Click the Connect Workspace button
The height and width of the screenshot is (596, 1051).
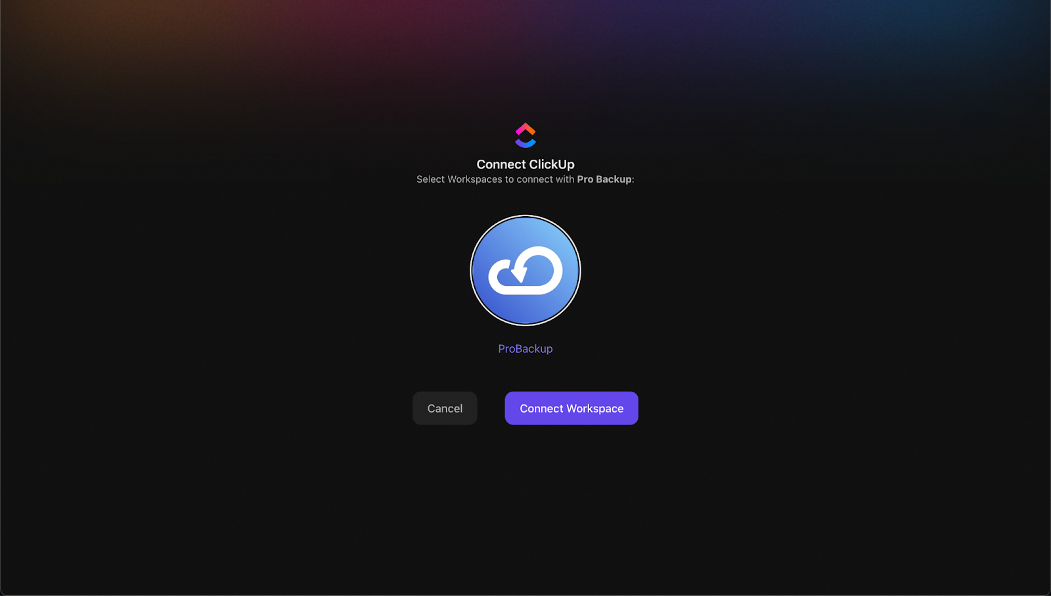tap(571, 408)
